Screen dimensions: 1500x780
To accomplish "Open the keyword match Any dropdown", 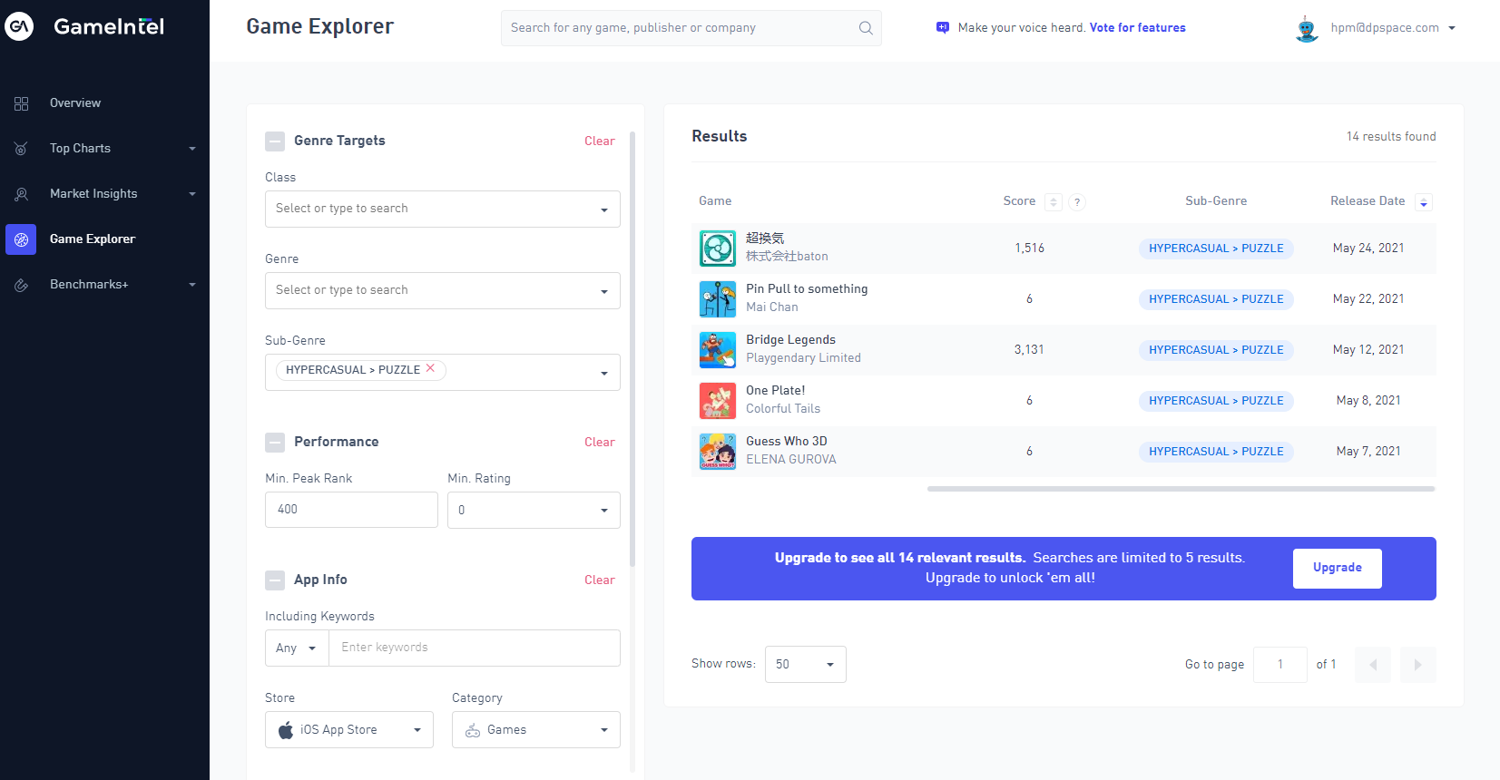I will pos(297,648).
